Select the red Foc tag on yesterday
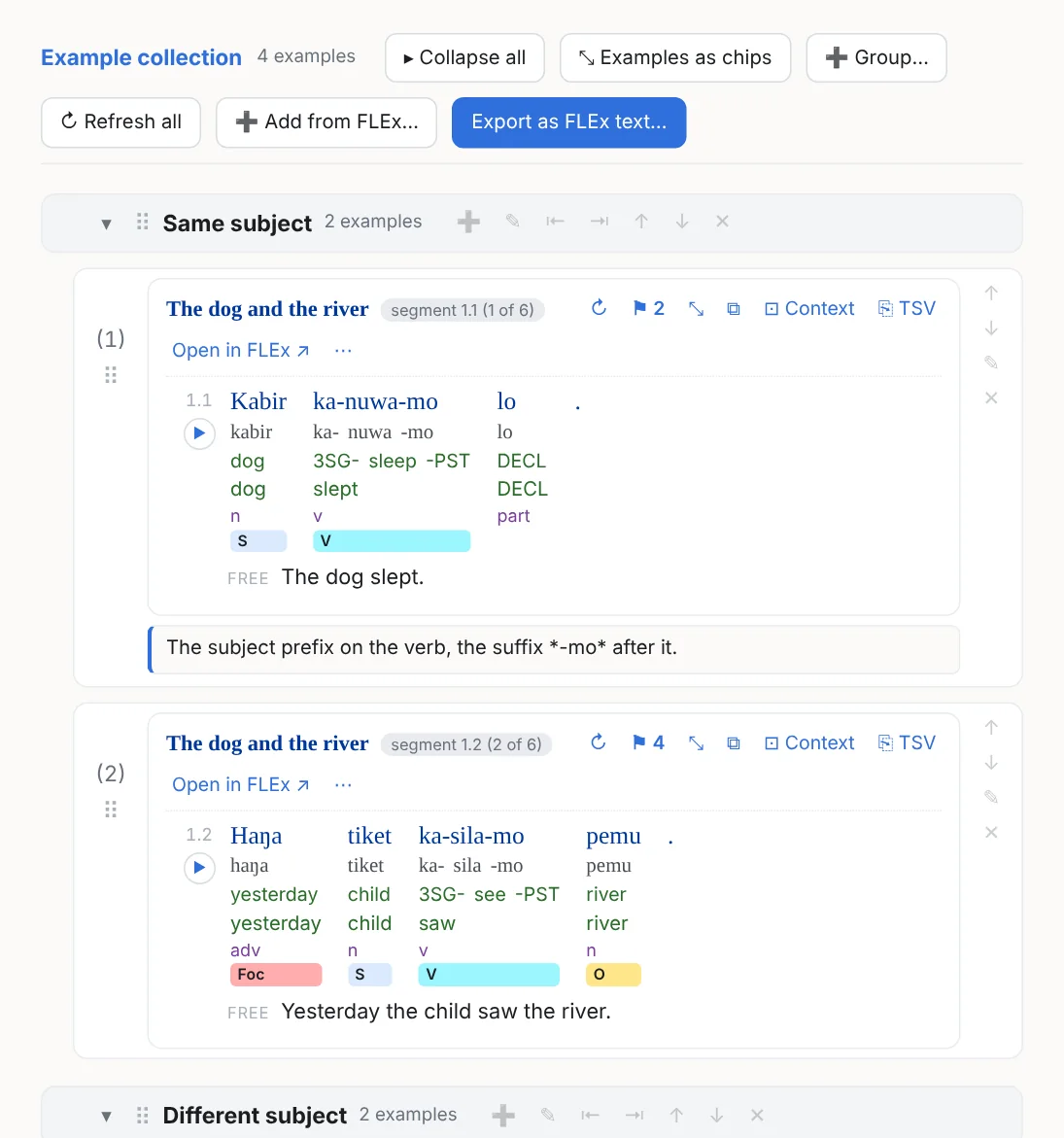The width and height of the screenshot is (1064, 1138). (x=276, y=975)
